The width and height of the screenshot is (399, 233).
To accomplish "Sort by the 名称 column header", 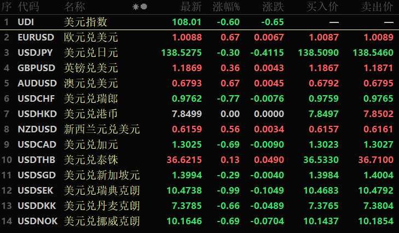I will point(75,7).
